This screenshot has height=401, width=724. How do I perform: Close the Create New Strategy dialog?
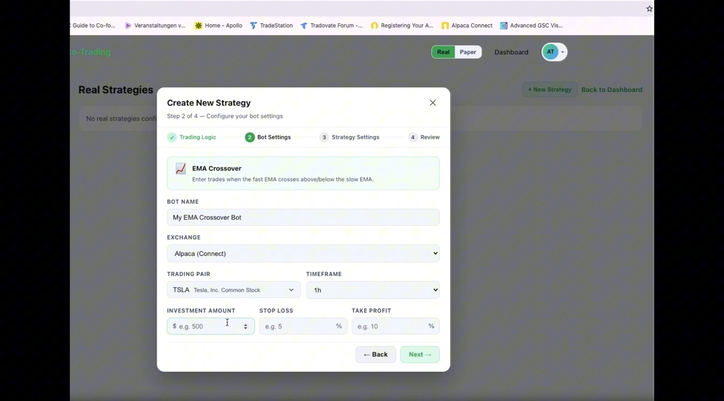(x=433, y=103)
